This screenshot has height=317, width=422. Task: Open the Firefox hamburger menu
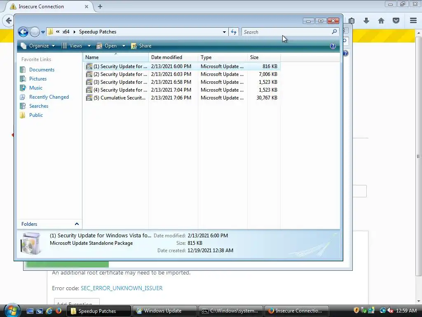(413, 21)
